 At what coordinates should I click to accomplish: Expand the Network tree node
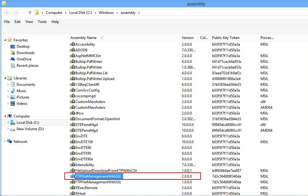click(x=5, y=142)
